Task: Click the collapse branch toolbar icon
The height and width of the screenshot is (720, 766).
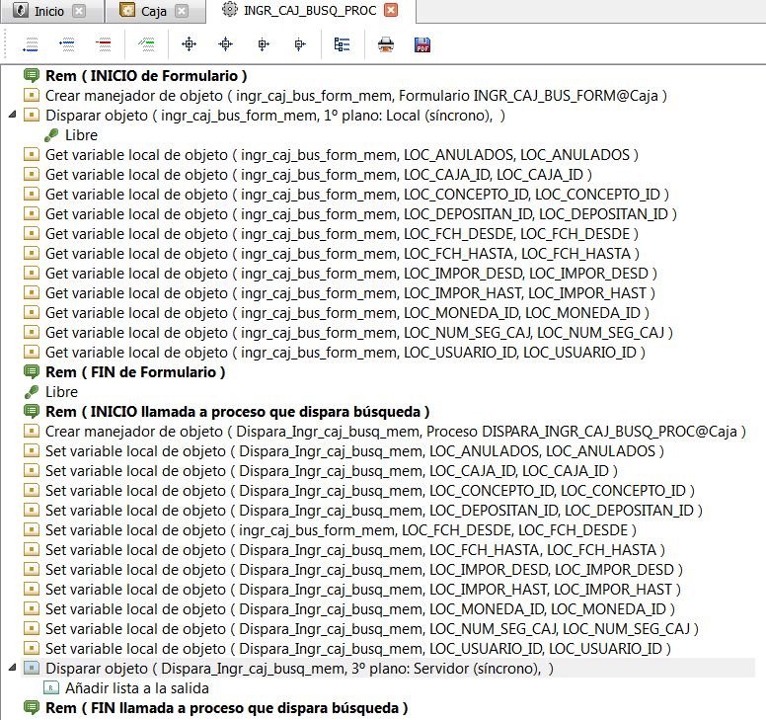Action: (x=300, y=45)
